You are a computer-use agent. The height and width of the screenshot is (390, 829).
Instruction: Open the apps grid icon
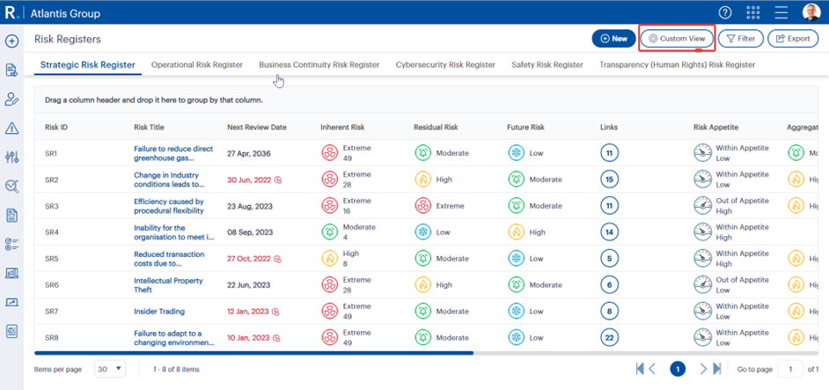752,12
